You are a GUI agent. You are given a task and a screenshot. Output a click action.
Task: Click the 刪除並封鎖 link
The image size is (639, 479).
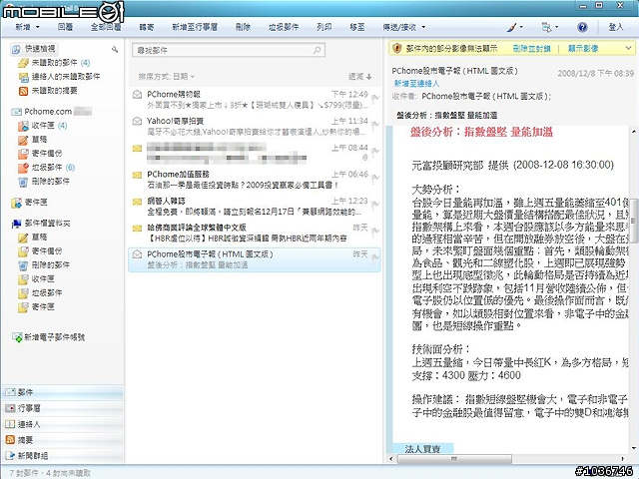click(531, 49)
